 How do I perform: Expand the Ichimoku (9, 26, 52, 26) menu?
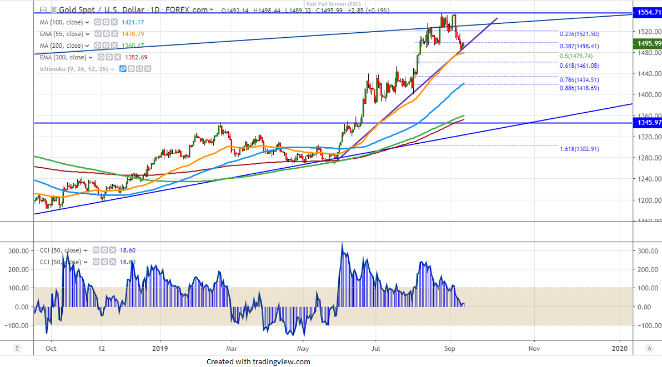click(x=112, y=69)
